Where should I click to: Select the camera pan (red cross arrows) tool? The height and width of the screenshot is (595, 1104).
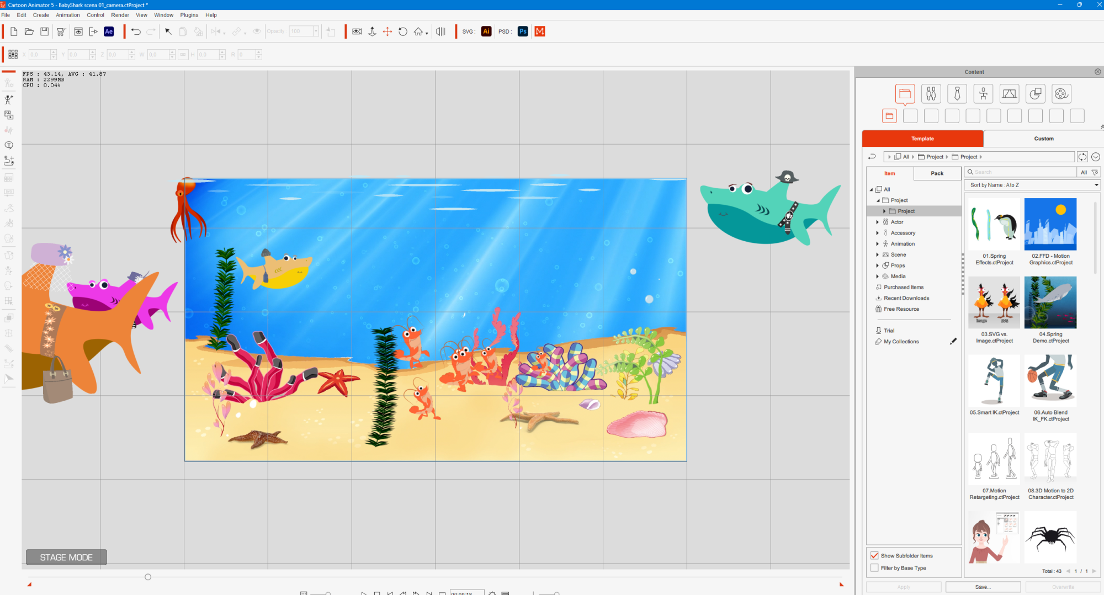point(388,31)
